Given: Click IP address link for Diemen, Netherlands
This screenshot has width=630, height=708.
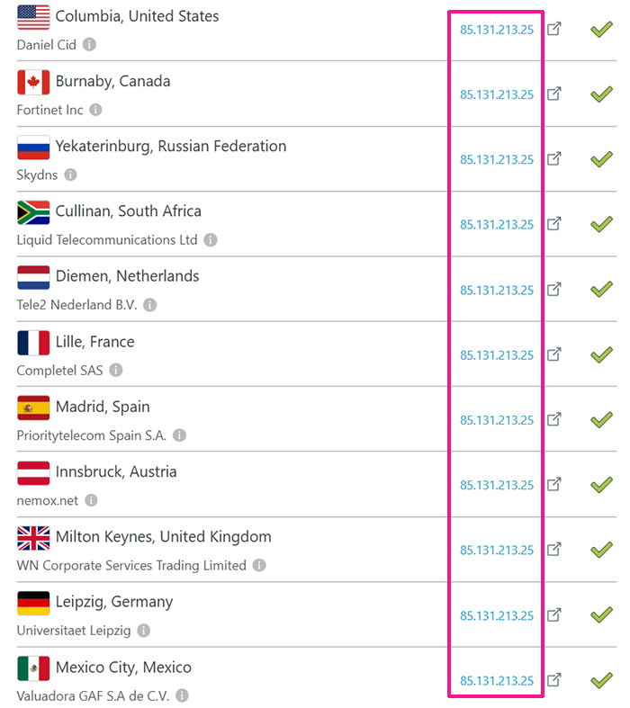Looking at the screenshot, I should (x=497, y=291).
